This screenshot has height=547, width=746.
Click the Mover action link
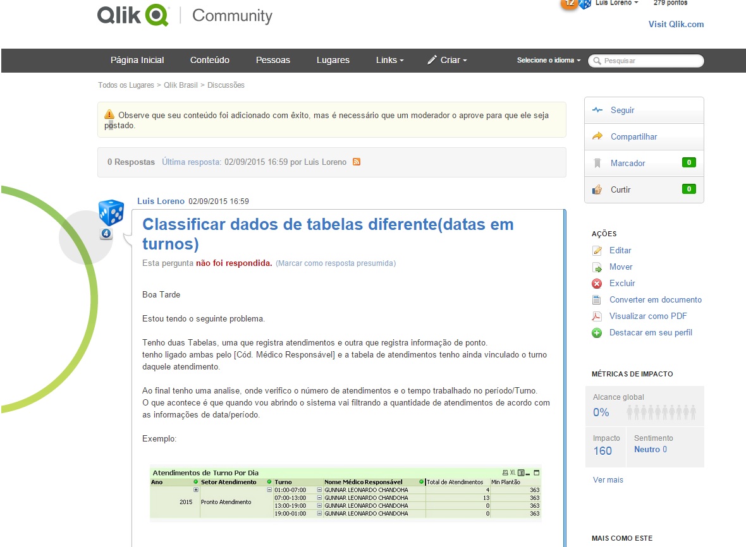point(621,267)
